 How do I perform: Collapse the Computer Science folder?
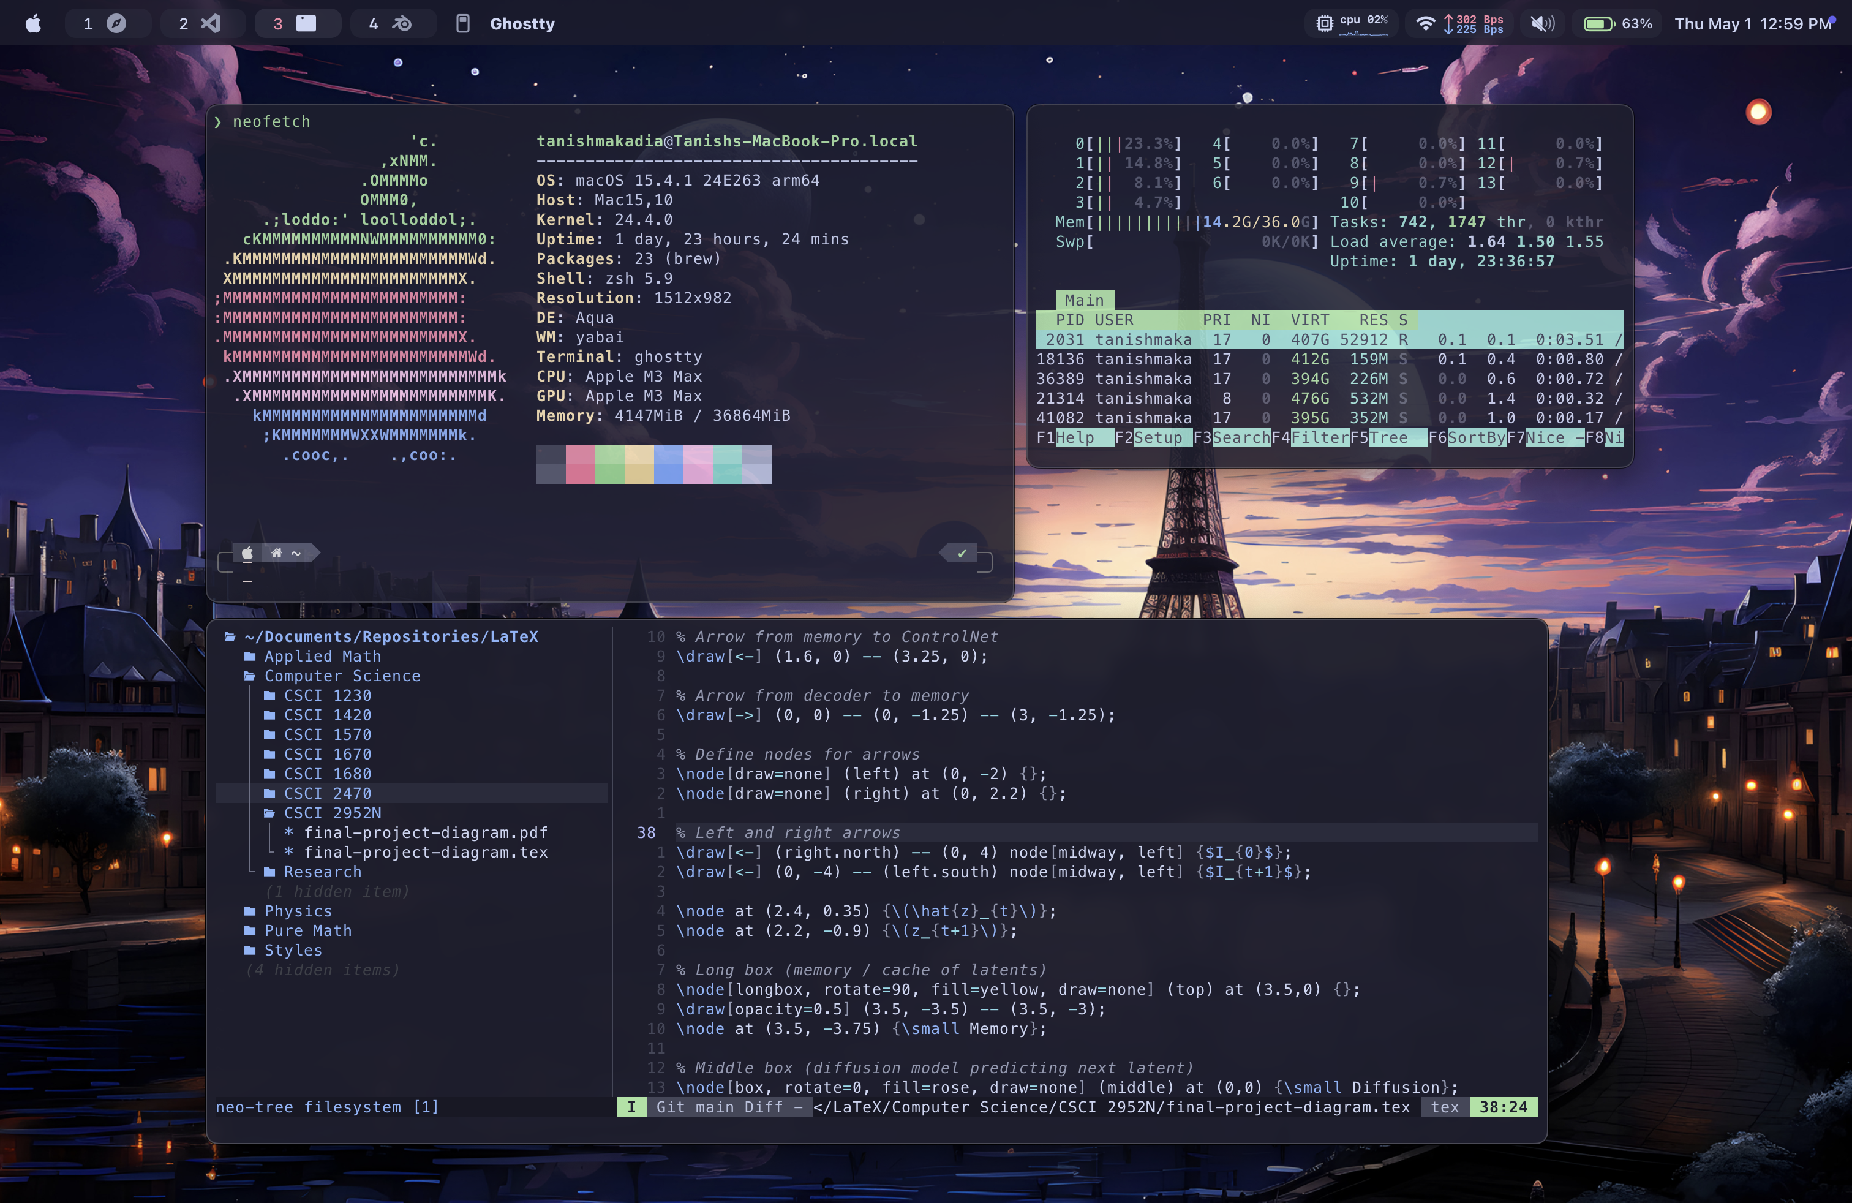coord(342,676)
